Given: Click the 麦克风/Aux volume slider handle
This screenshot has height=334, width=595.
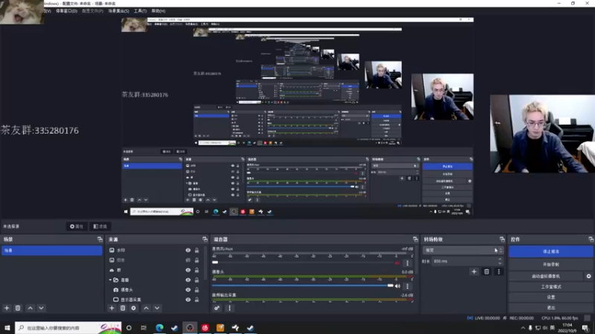Looking at the screenshot, I should tap(215, 262).
